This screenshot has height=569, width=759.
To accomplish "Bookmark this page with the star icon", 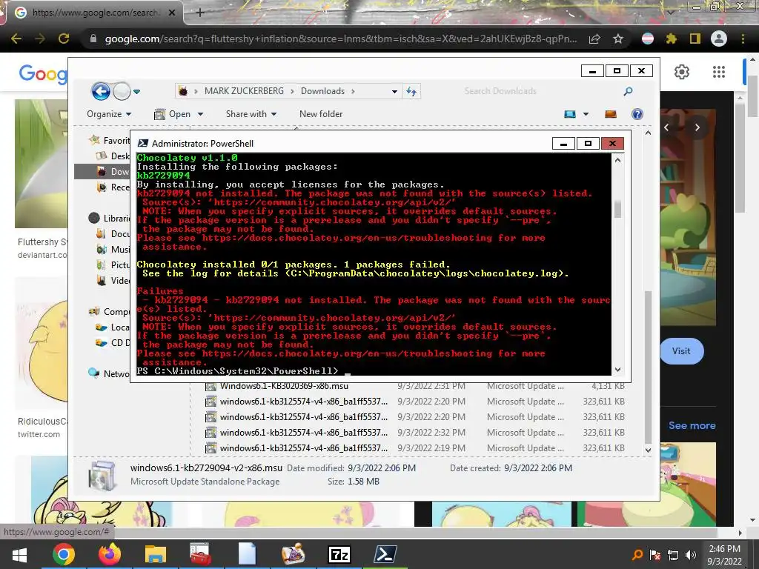I will tap(618, 39).
